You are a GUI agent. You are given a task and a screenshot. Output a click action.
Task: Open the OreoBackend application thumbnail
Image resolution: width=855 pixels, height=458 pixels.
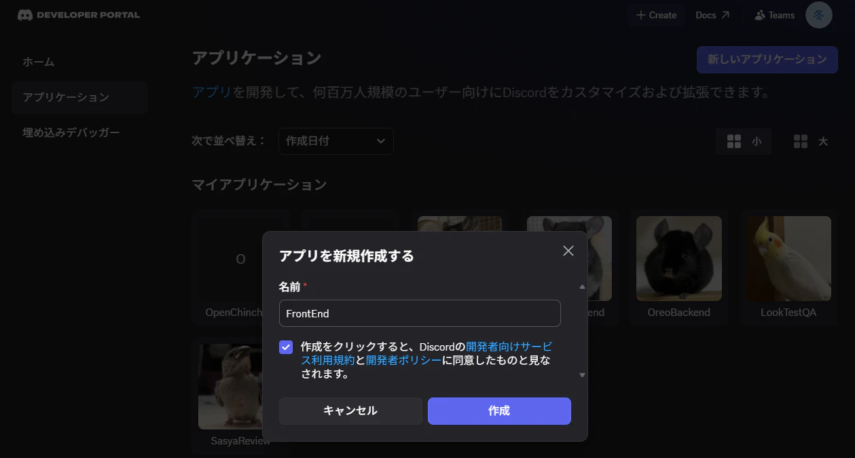[x=679, y=258]
